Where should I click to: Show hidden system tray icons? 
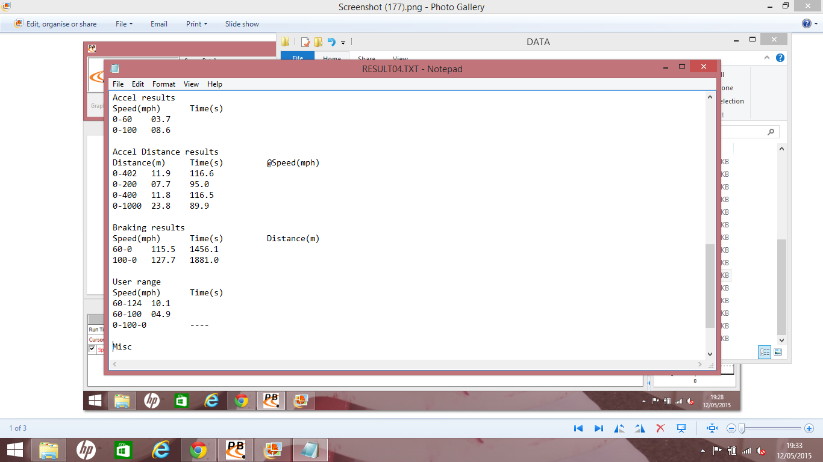tap(703, 450)
